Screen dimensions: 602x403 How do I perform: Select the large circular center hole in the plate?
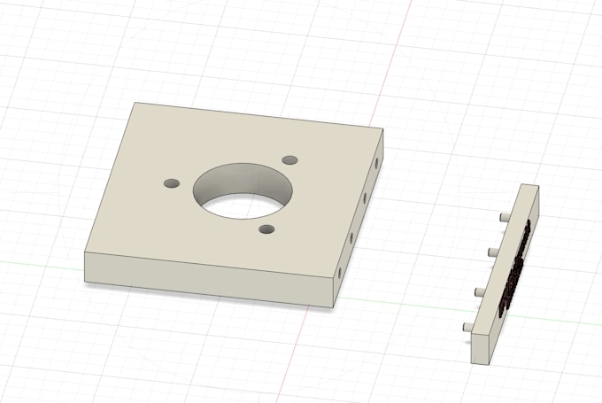(x=243, y=191)
